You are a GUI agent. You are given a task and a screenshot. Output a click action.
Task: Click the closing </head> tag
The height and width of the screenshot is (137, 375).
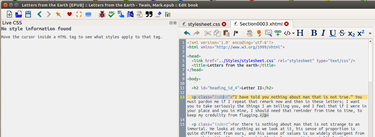pos(195,70)
